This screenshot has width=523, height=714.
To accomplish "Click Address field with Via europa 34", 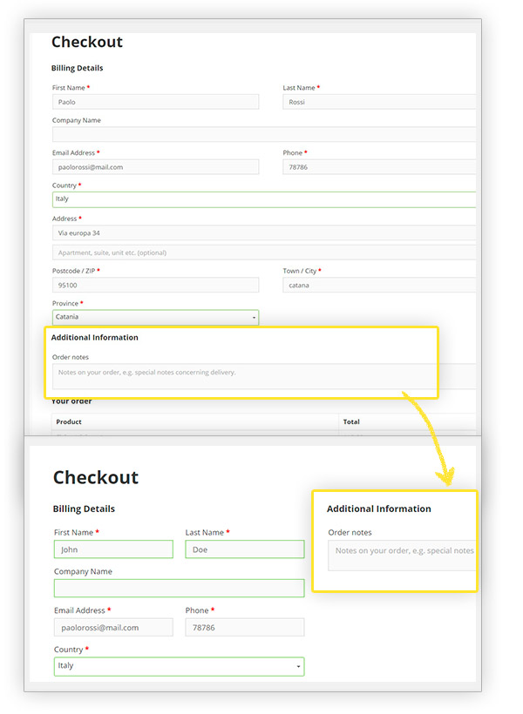I will (261, 233).
